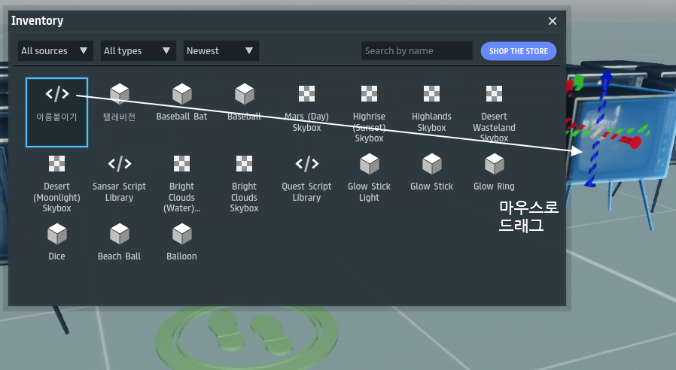Image resolution: width=676 pixels, height=370 pixels.
Task: Select the Sansar Script Library item
Action: tap(120, 179)
